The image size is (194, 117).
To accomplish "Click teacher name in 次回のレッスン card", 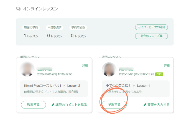I will tap(126, 69).
